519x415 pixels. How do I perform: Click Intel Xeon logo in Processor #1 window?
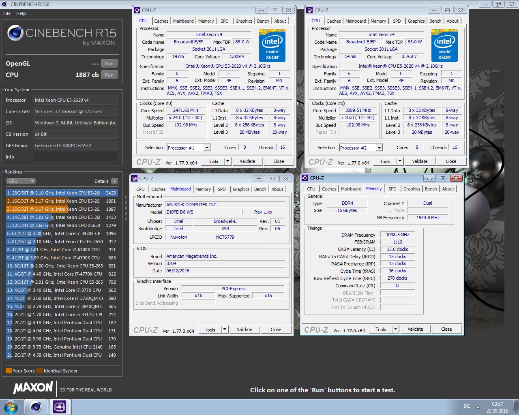(272, 45)
